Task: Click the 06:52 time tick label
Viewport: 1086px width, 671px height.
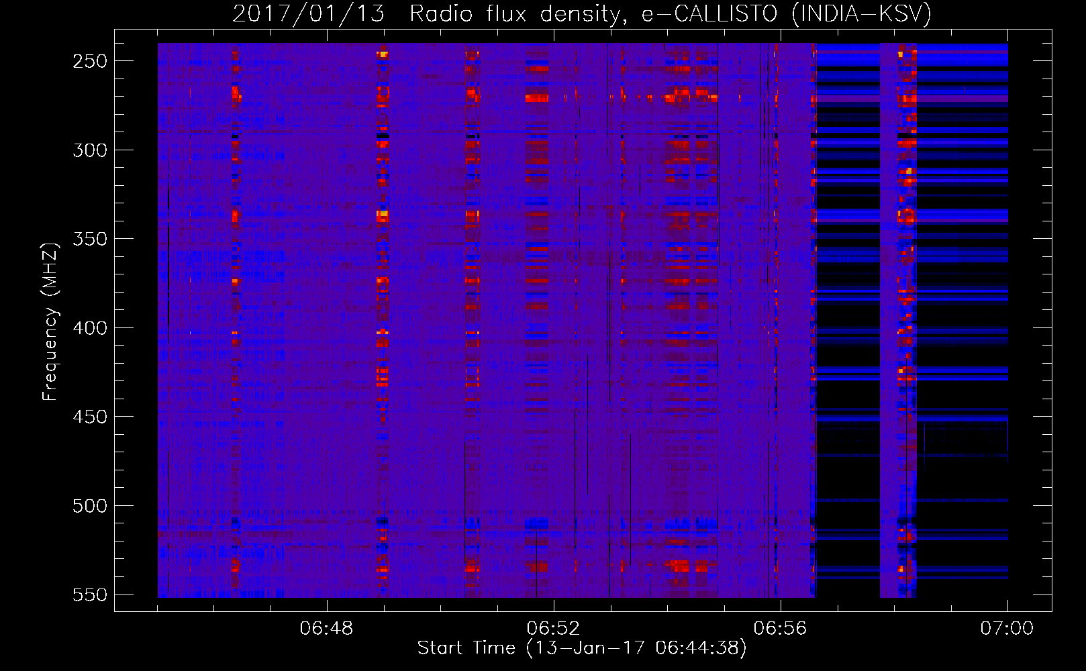Action: click(x=553, y=629)
